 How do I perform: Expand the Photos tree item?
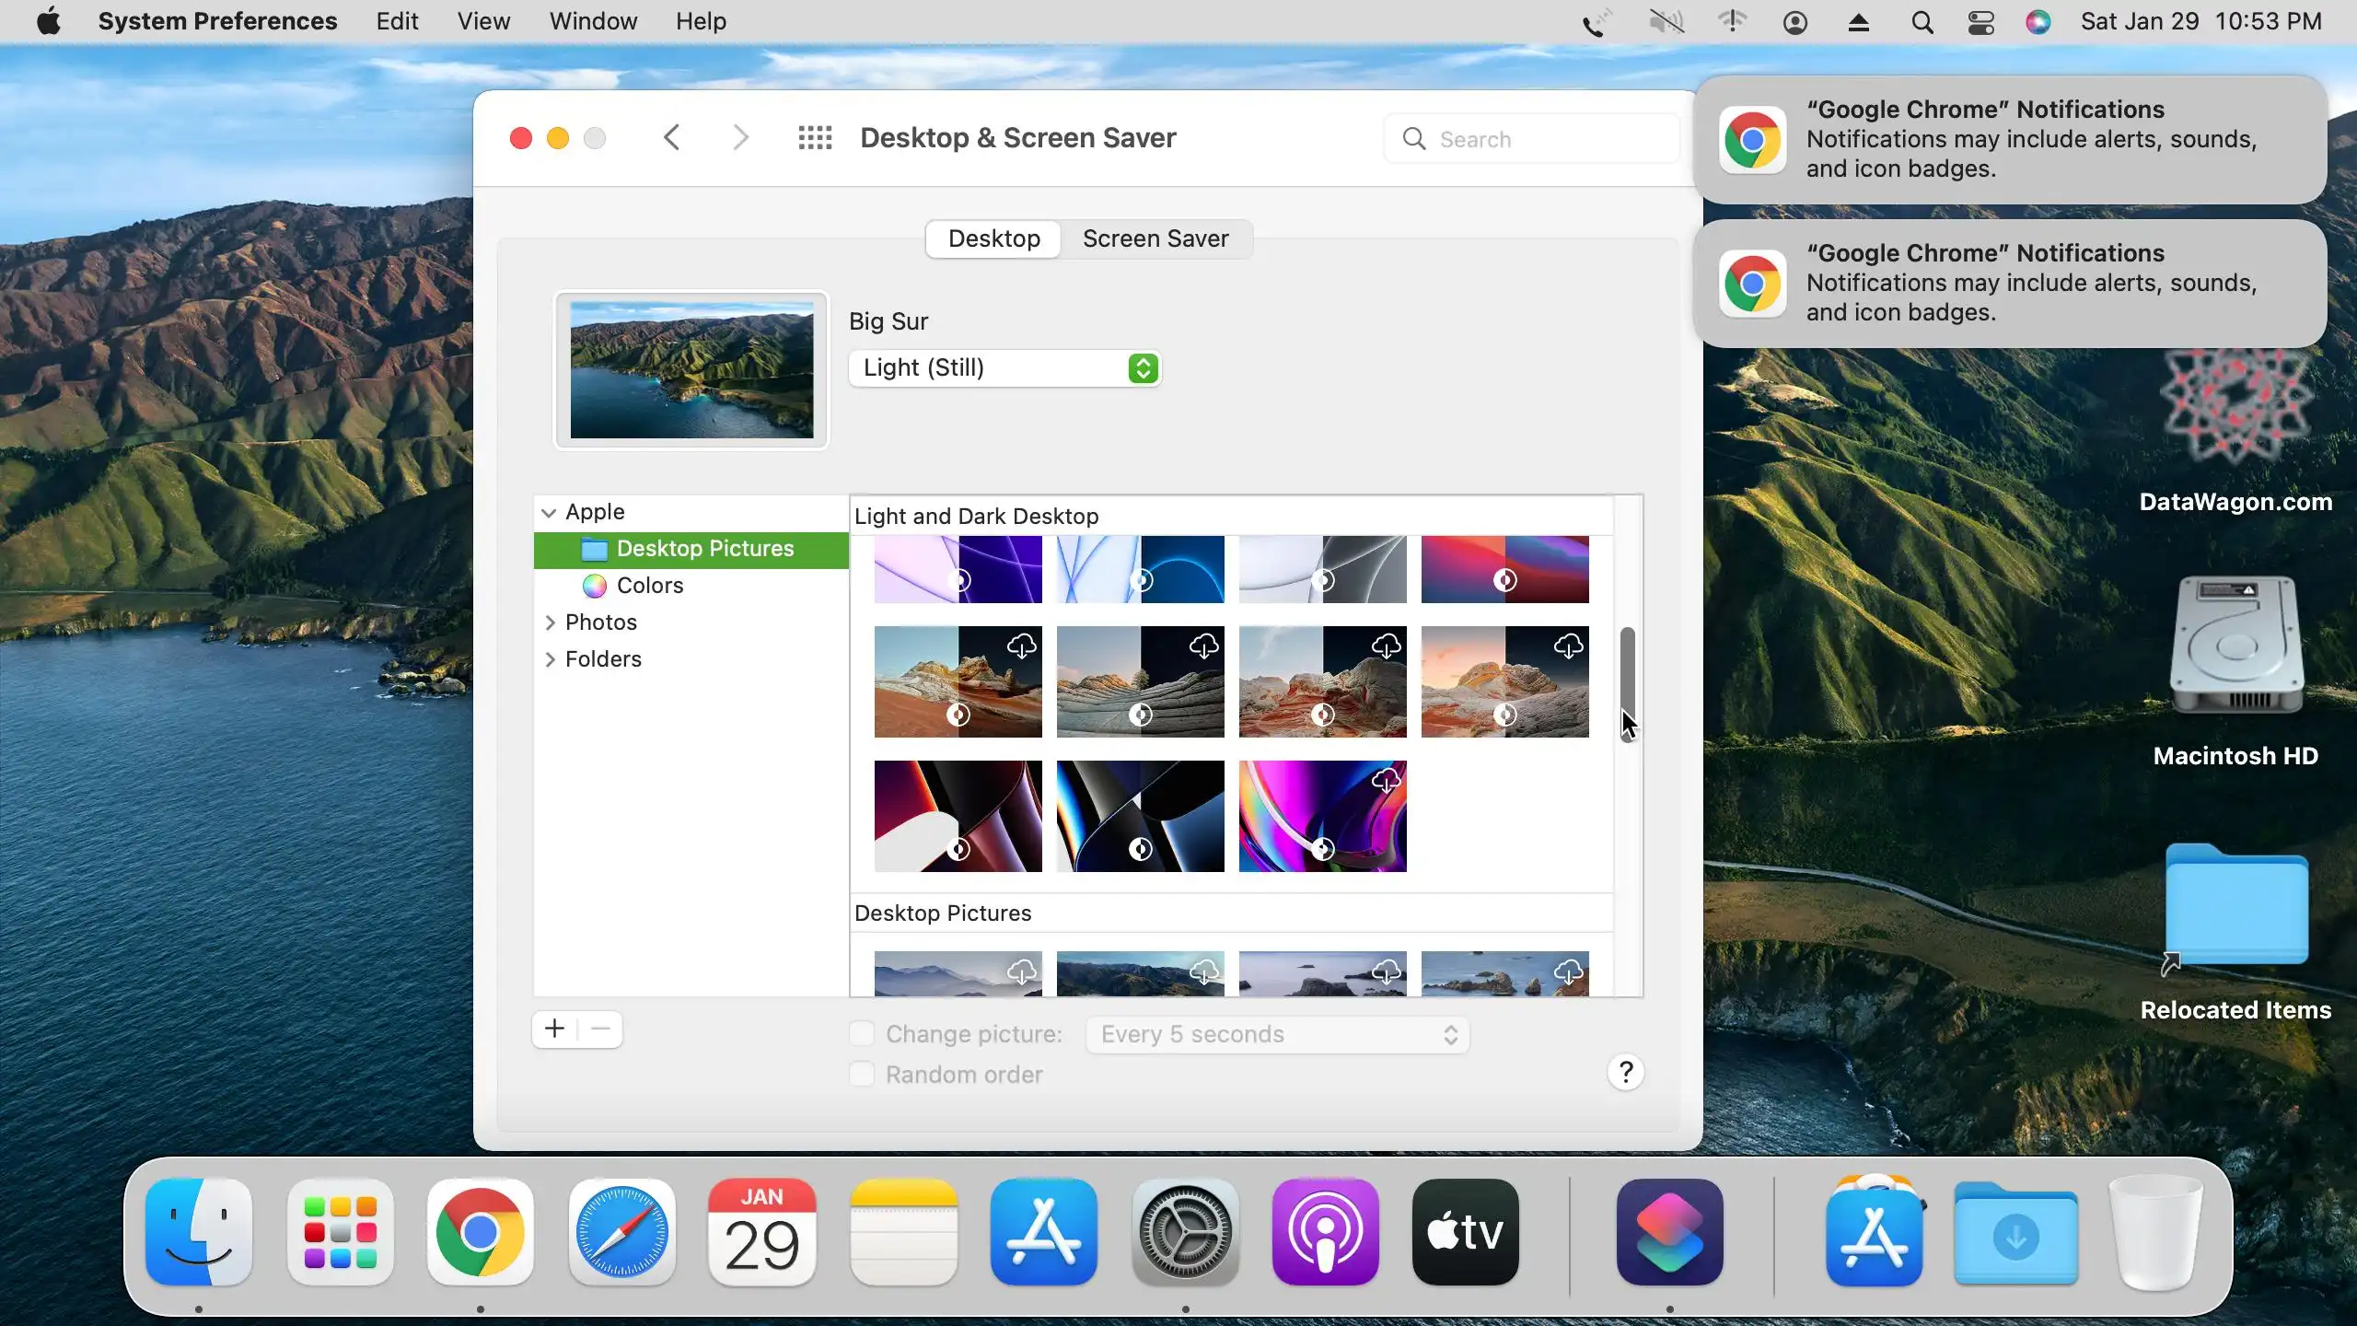(550, 622)
